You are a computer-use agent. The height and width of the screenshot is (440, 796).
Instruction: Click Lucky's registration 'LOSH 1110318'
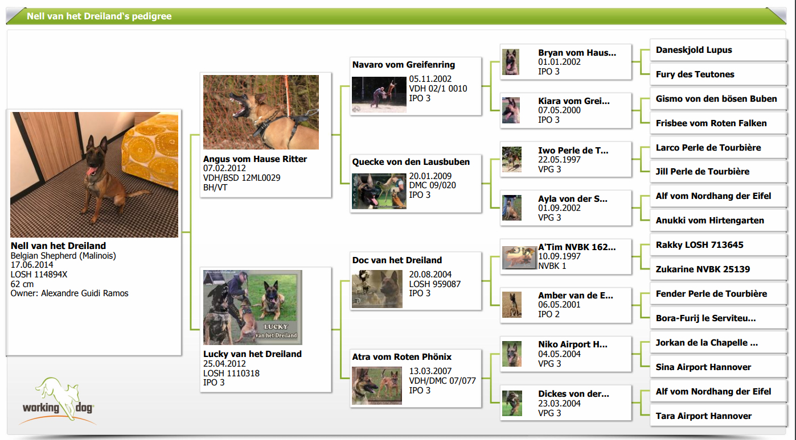coord(232,373)
